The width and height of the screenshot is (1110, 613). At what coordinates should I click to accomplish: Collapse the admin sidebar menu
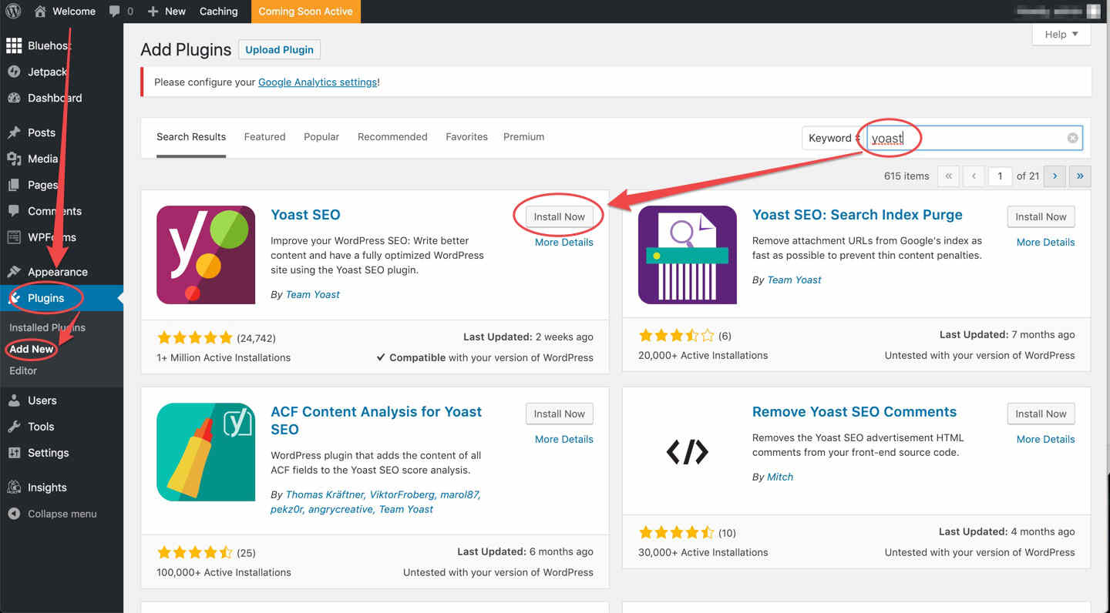point(62,514)
